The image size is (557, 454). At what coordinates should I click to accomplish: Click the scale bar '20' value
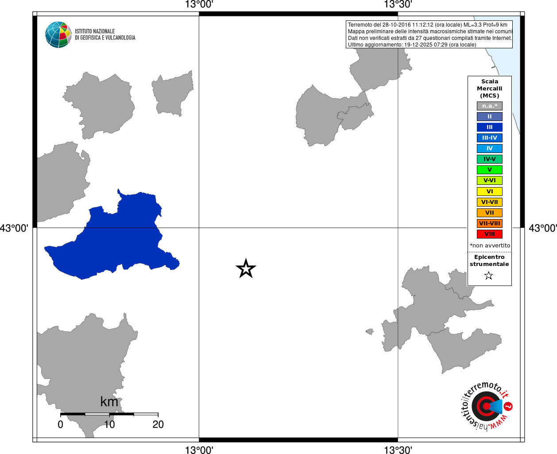point(158,424)
